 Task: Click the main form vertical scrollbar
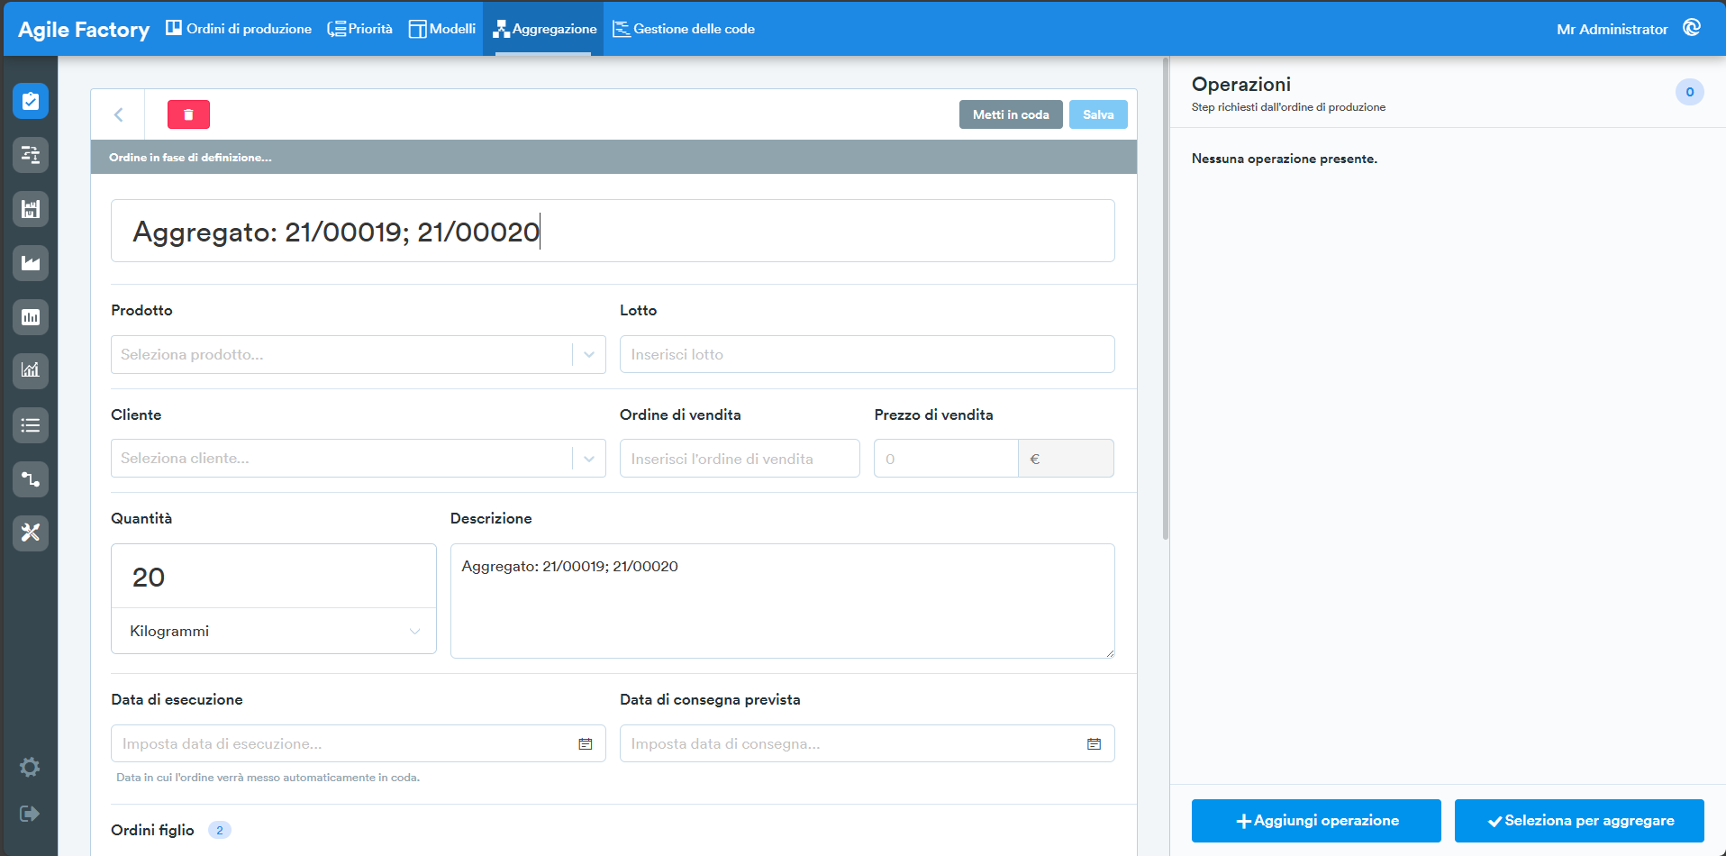[1166, 299]
